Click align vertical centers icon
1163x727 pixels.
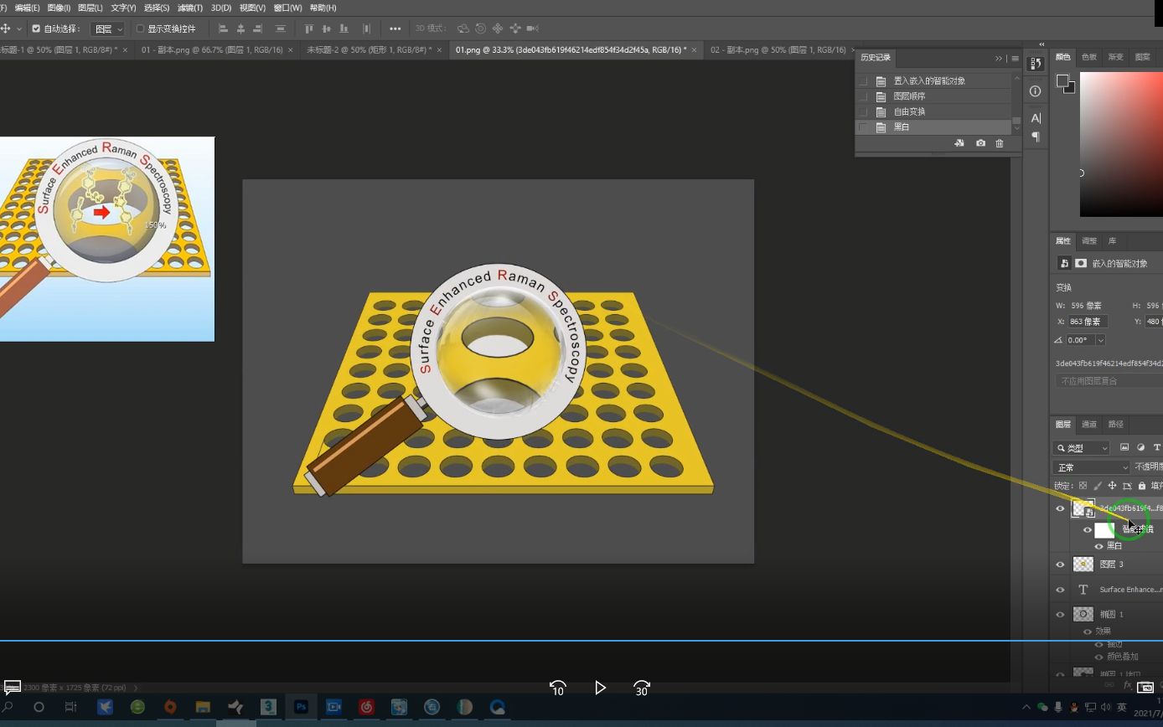(326, 28)
